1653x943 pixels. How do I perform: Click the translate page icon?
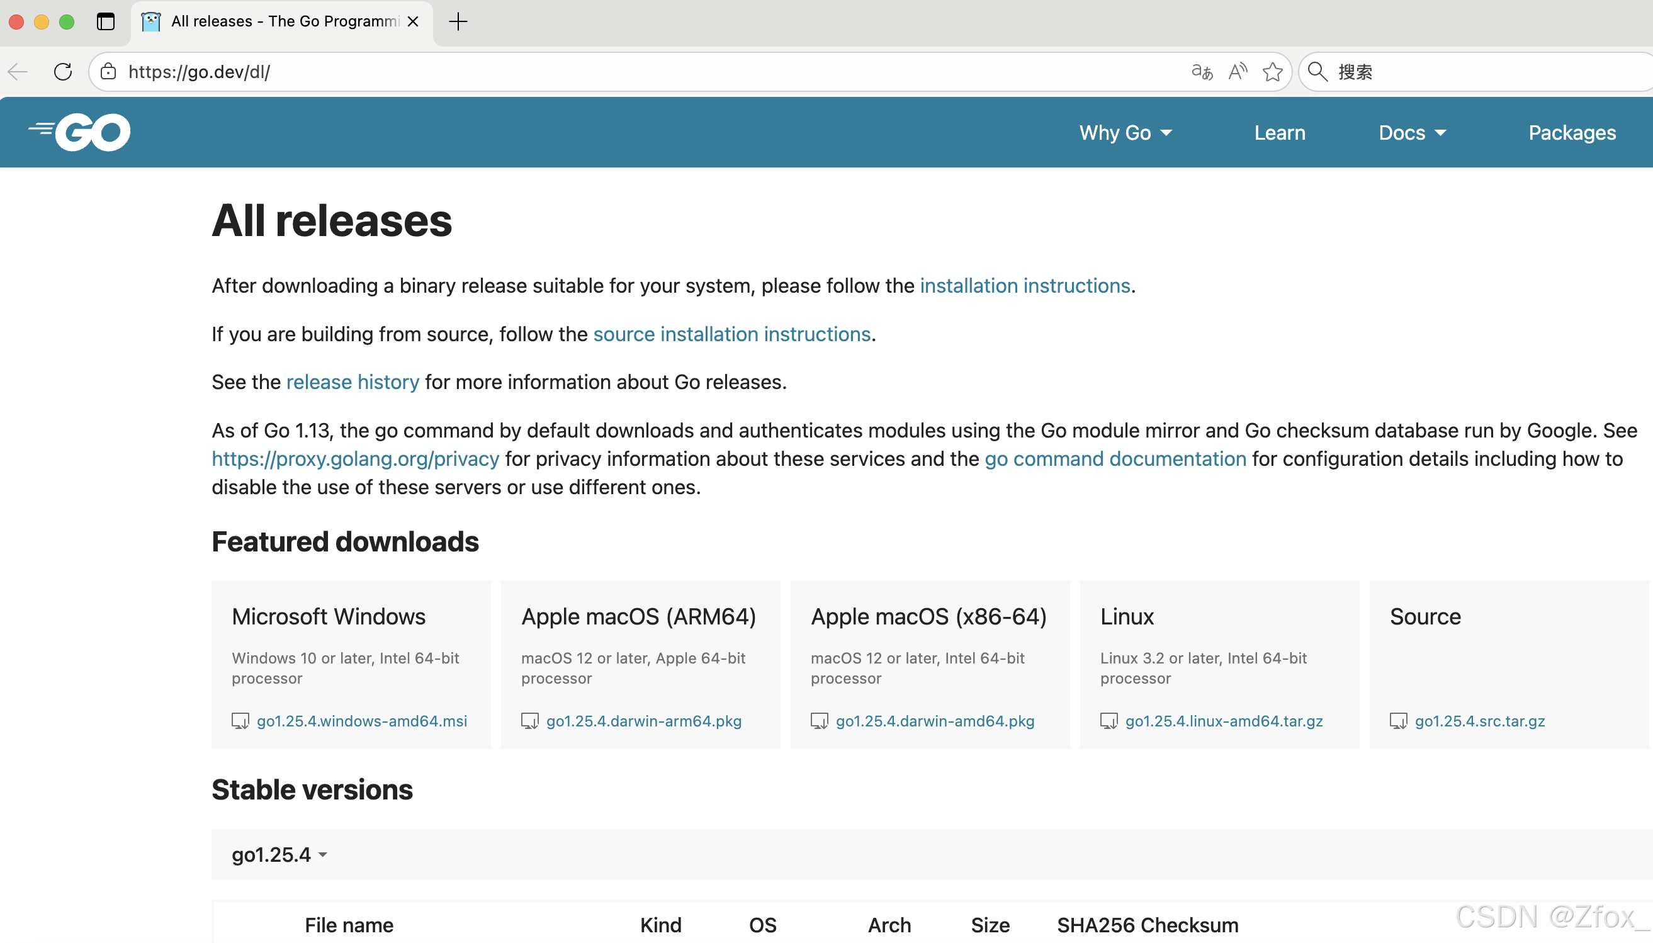[x=1202, y=72]
